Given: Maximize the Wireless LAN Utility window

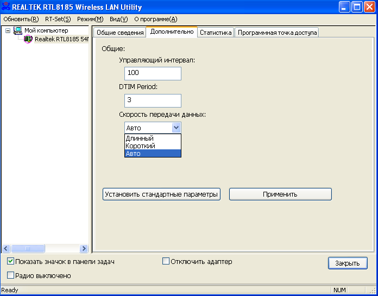Looking at the screenshot, I should tap(357, 7).
